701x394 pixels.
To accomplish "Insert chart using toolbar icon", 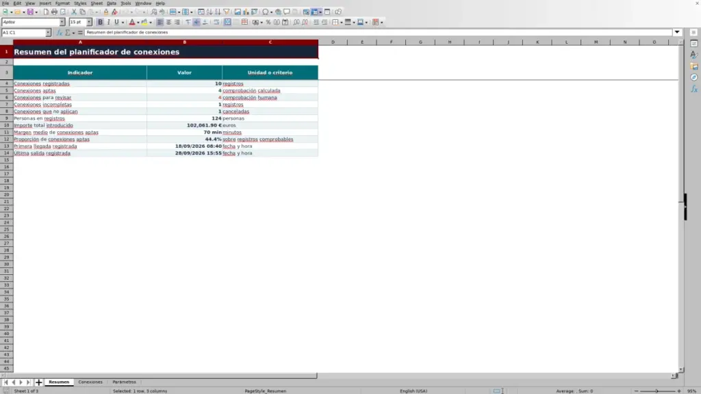I will coord(246,12).
